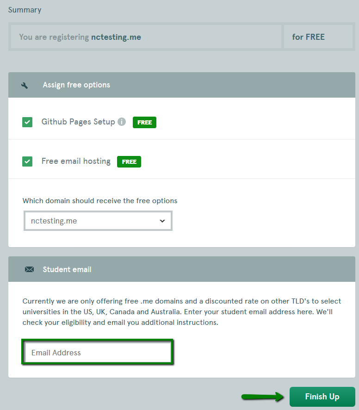Click the Which domain should receive label
This screenshot has height=410, width=359.
pyautogui.click(x=100, y=200)
